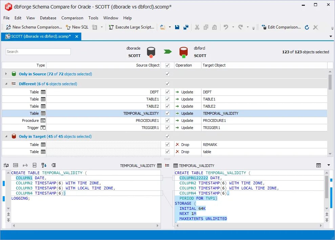Collapse the Only in Target group
The image size is (335, 240).
[6, 136]
